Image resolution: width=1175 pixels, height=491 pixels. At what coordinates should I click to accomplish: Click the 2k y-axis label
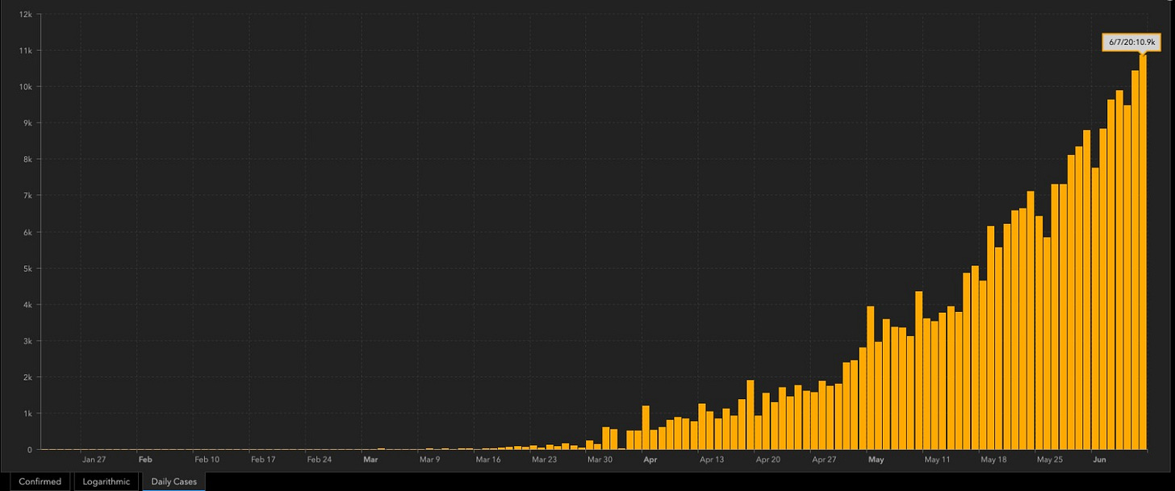27,377
